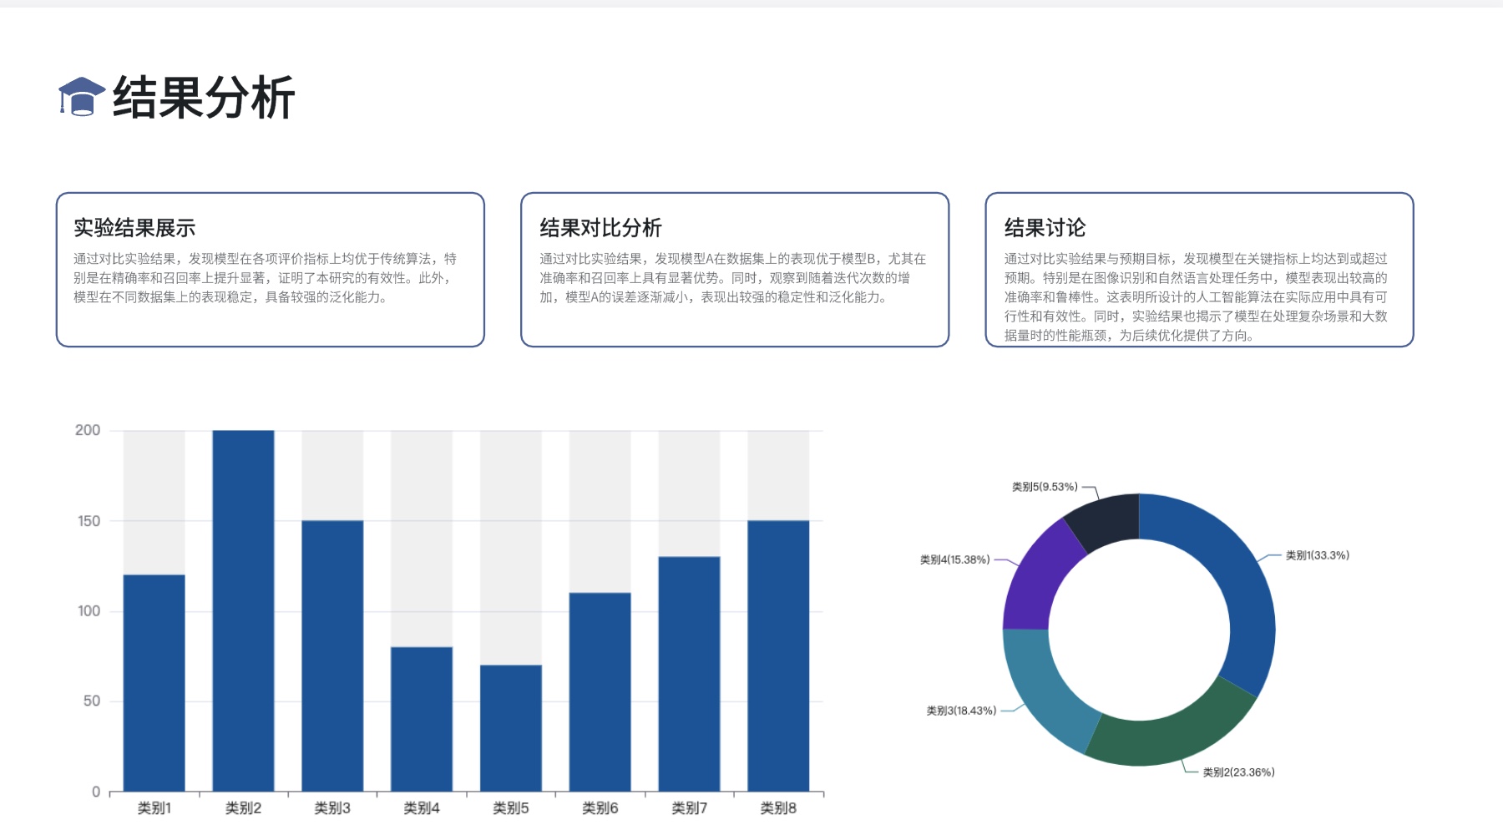Screen dimensions: 1503x825
Task: Select the 结果讨论 card heading
Action: point(1045,228)
